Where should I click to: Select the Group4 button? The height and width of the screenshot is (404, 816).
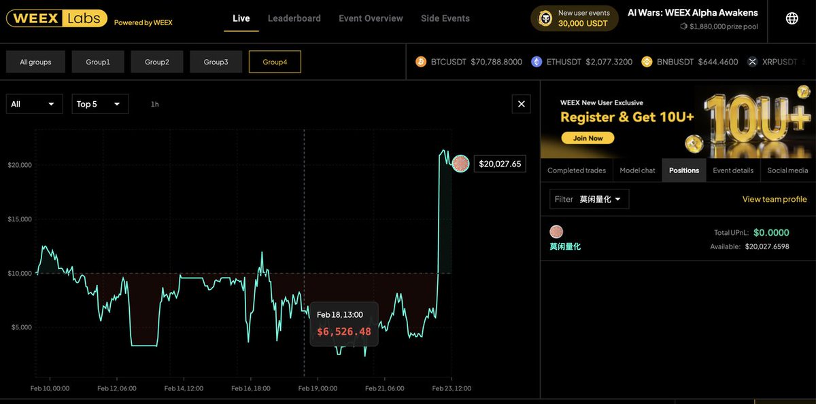275,62
